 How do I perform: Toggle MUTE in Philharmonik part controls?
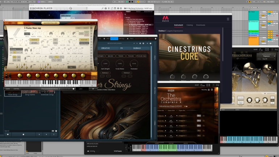tap(87, 35)
